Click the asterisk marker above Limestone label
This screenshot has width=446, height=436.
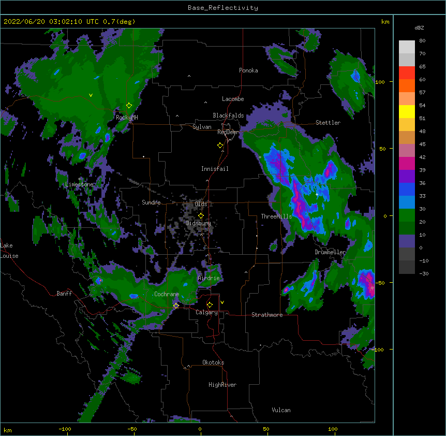coord(80,179)
